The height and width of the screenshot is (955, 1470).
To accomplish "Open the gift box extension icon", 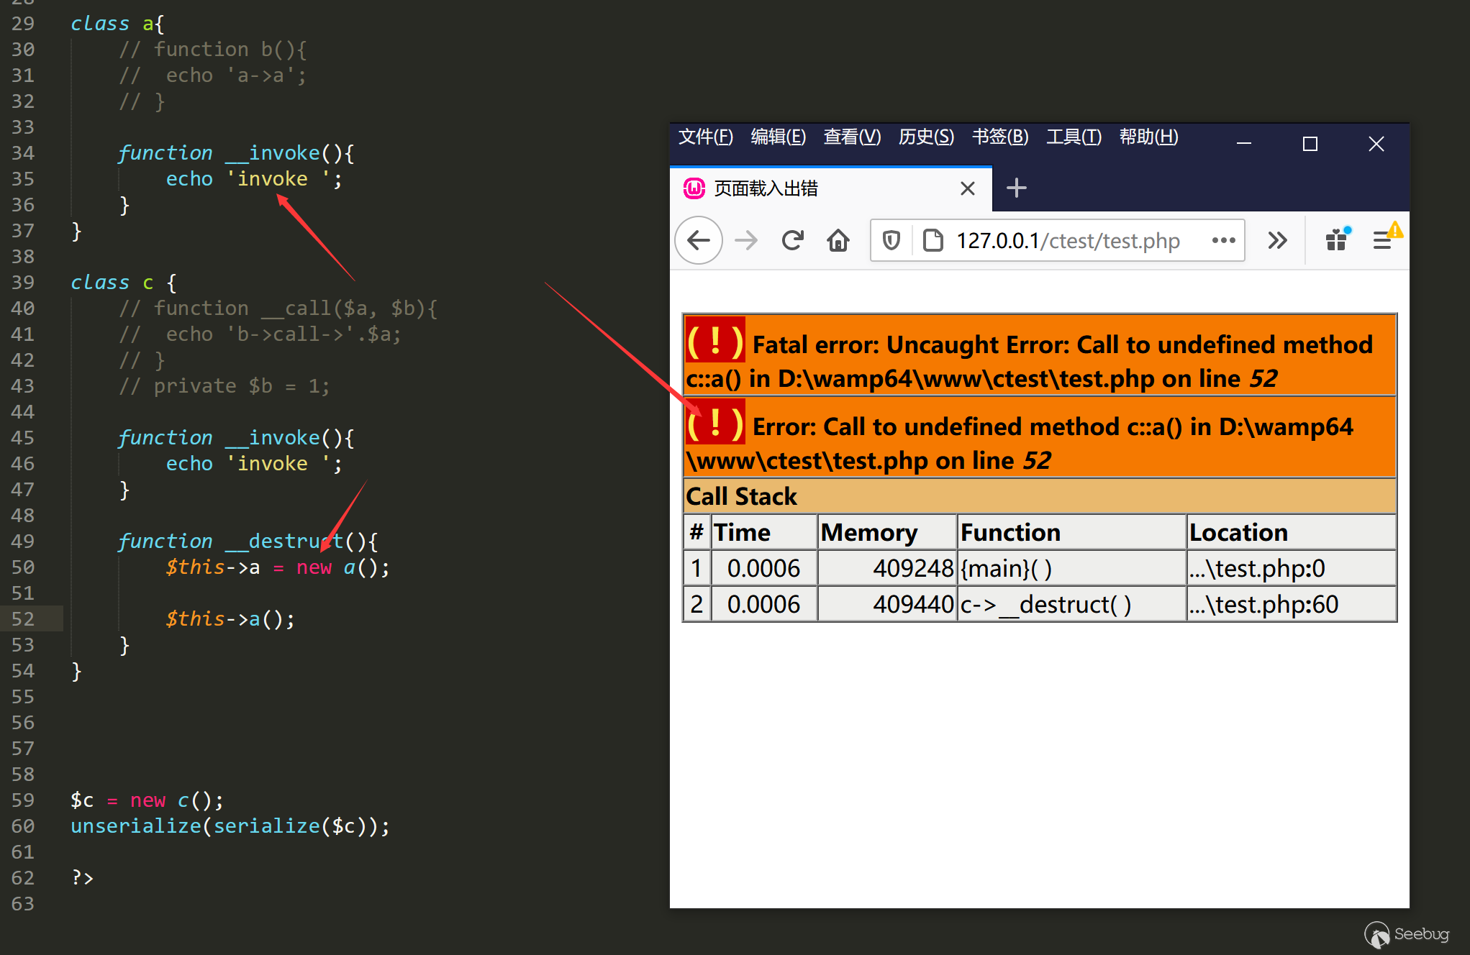I will pos(1336,240).
